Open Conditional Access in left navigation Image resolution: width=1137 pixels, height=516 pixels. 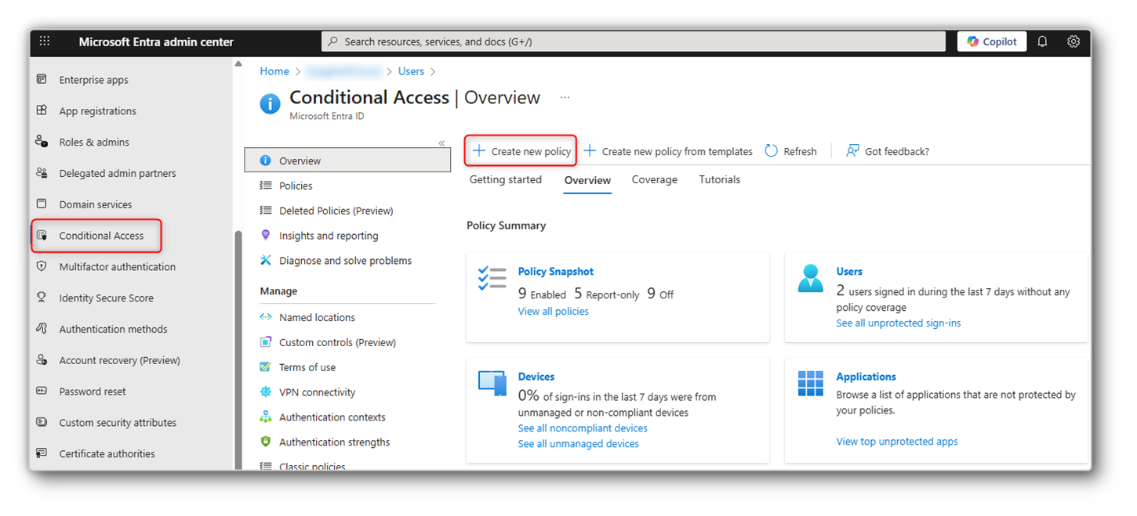(101, 236)
